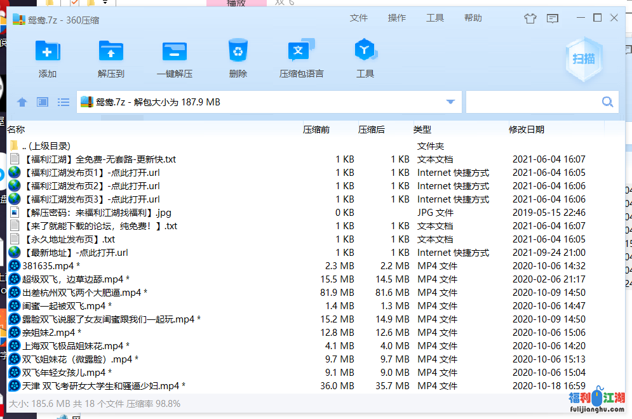
Task: Click the 工具 (Tools) toolbar icon
Action: click(365, 52)
